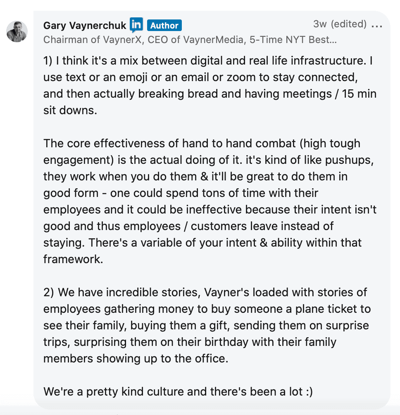Click the Gary Vaynerchuk name link
The width and height of the screenshot is (400, 415).
coord(85,25)
